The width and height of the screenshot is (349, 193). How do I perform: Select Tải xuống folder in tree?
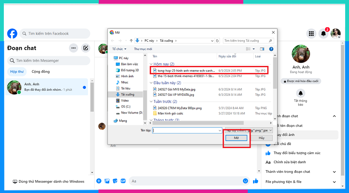coord(126,94)
